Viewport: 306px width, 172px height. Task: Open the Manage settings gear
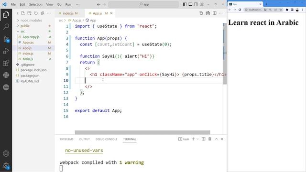tap(6, 166)
